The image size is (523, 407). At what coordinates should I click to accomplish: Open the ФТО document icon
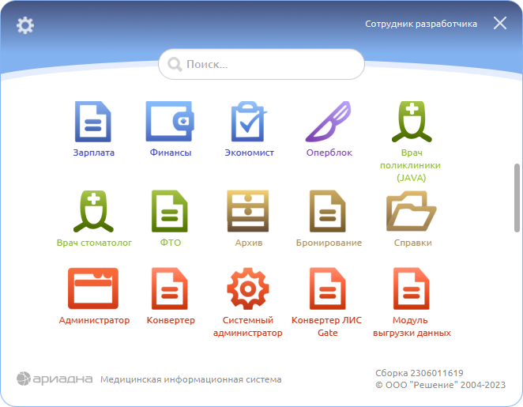(x=170, y=211)
